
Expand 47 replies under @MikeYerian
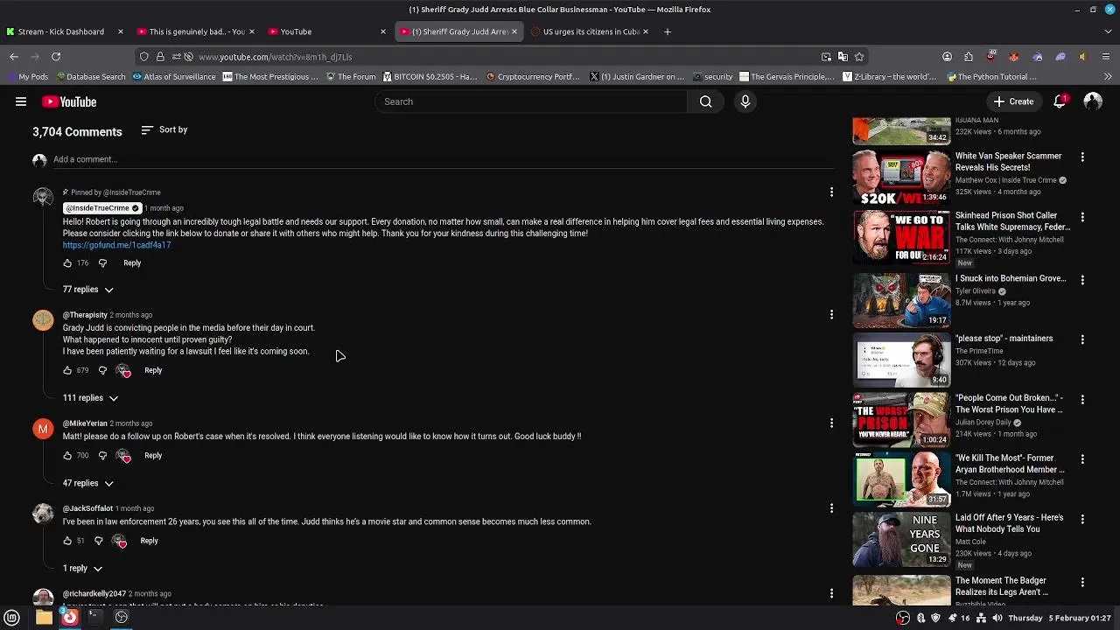point(88,483)
